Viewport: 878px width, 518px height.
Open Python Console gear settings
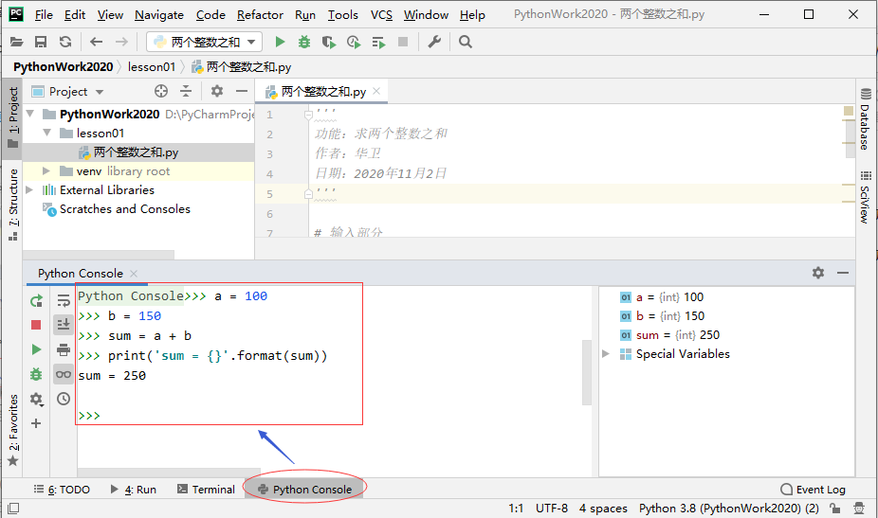tap(818, 273)
